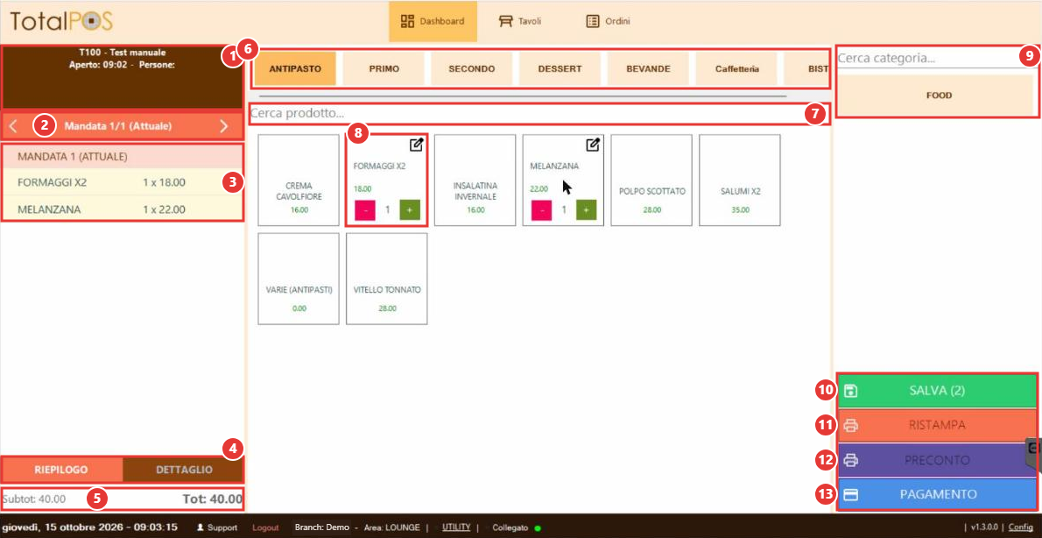Viewport: 1042px width, 538px height.
Task: Show the RIEPILOGO summary view
Action: coord(62,470)
